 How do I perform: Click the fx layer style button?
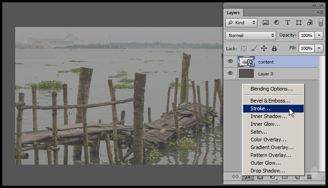point(247,177)
